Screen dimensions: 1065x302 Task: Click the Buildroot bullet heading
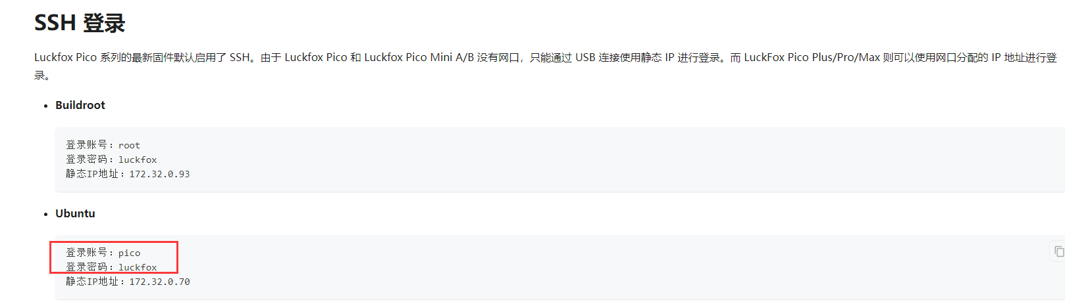80,105
